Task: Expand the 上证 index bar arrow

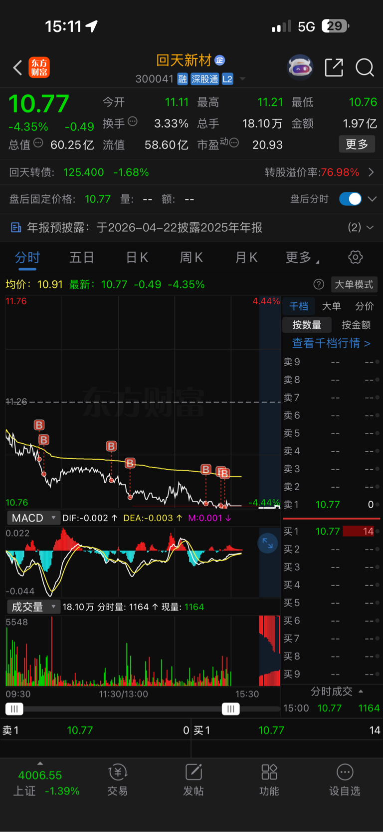Action: (x=40, y=764)
